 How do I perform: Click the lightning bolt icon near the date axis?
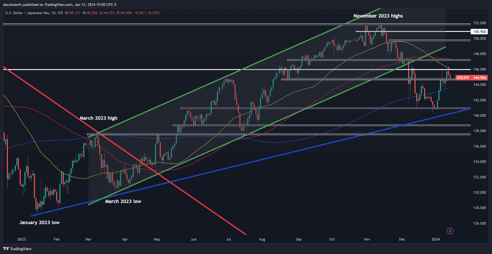[x=450, y=231]
